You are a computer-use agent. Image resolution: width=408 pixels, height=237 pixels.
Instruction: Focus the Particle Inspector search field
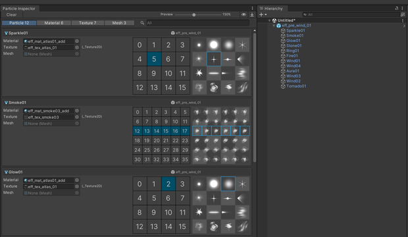[x=197, y=23]
